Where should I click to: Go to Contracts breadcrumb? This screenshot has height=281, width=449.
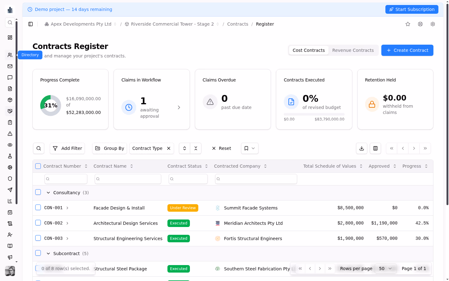pos(238,24)
